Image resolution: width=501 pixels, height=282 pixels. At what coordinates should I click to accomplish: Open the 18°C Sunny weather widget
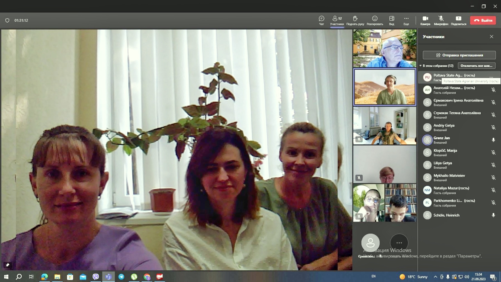point(414,277)
